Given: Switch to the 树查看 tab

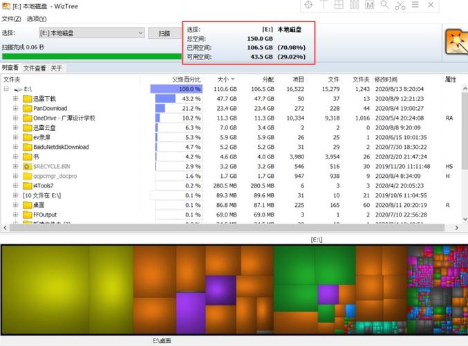Looking at the screenshot, I should (x=10, y=68).
